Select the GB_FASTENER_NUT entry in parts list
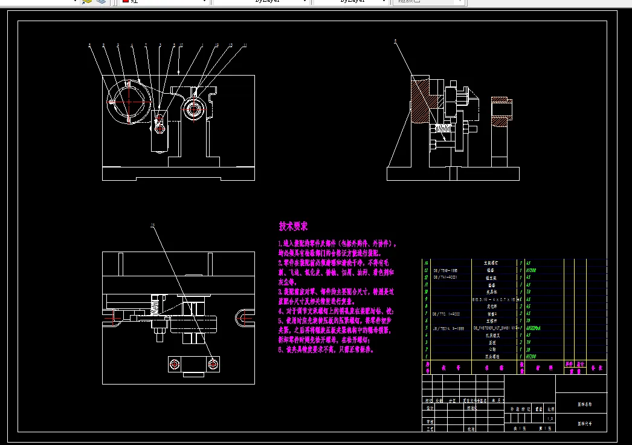Image resolution: width=632 pixels, height=445 pixels. [495, 328]
